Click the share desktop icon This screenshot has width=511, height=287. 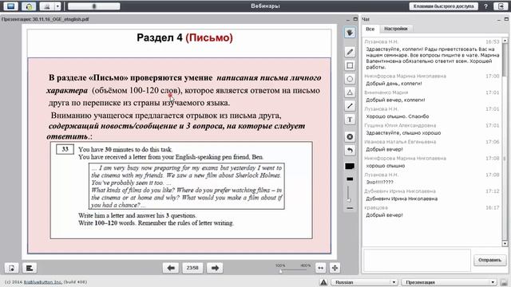(x=10, y=6)
